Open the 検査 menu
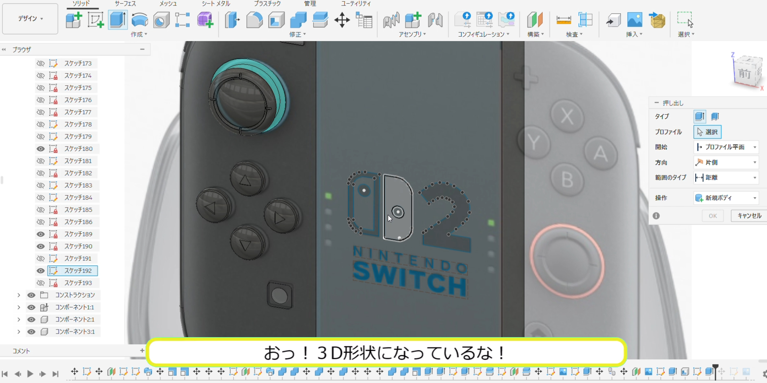The image size is (767, 383). 574,34
